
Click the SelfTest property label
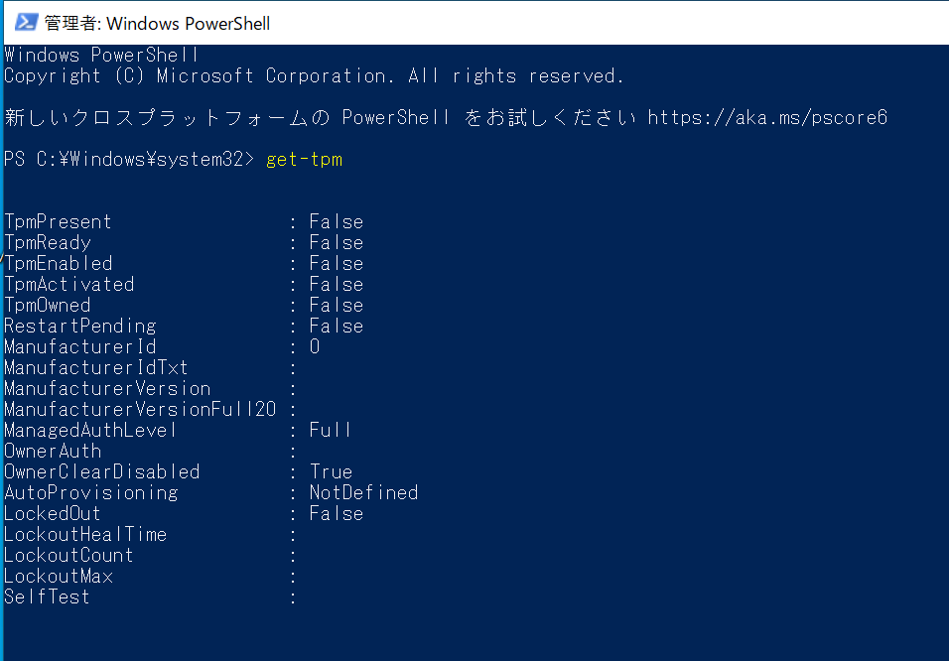(48, 596)
